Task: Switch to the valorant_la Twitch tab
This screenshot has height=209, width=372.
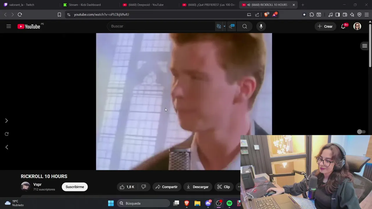Action: (x=30, y=5)
